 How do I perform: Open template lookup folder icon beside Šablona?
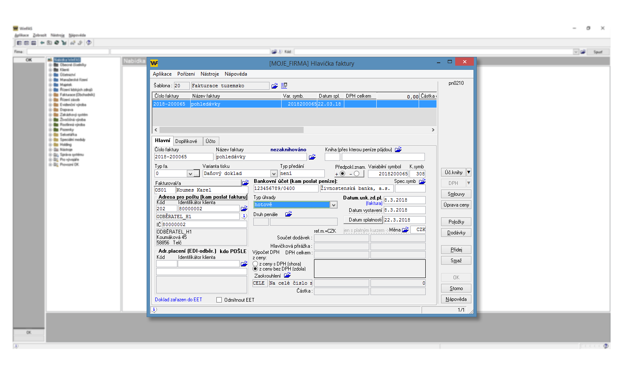pos(275,86)
